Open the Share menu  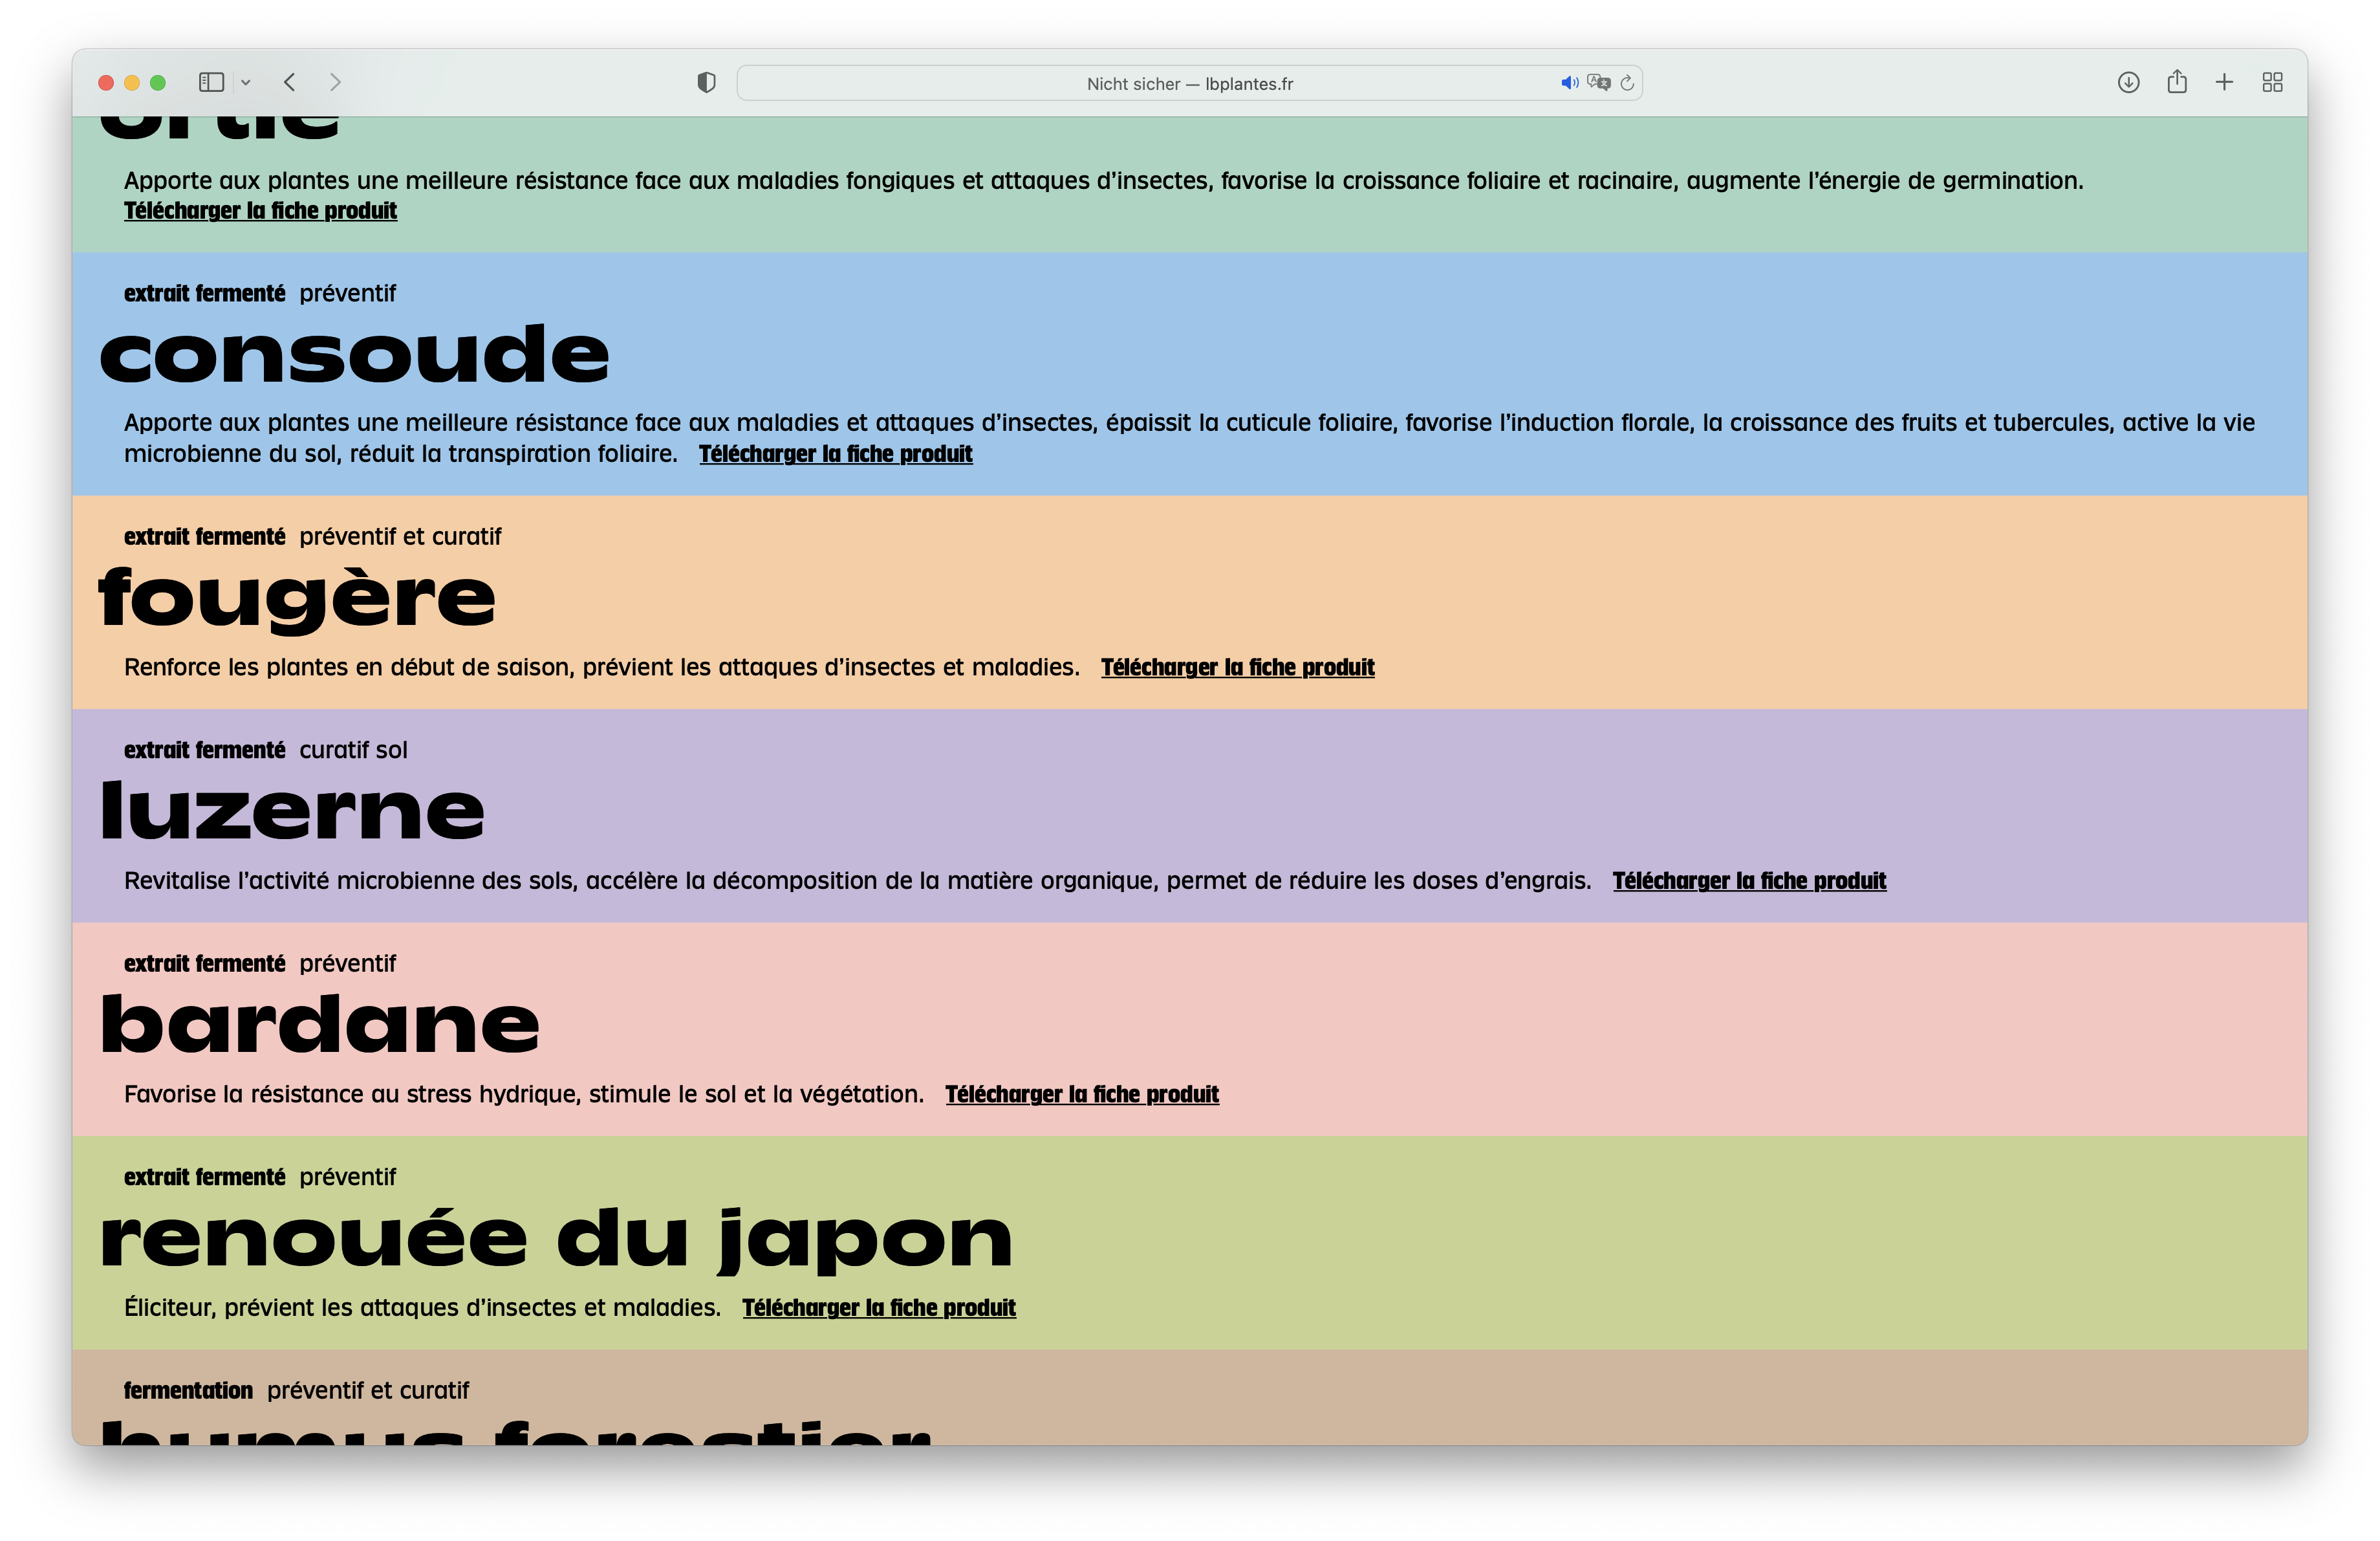point(2177,82)
